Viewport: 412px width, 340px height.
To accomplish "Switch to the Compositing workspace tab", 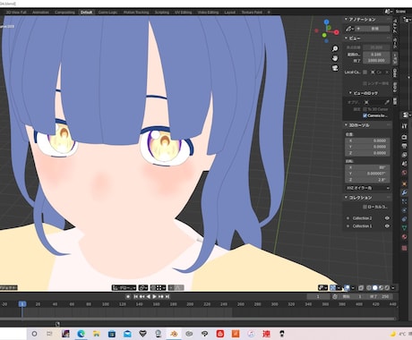I will pos(64,13).
